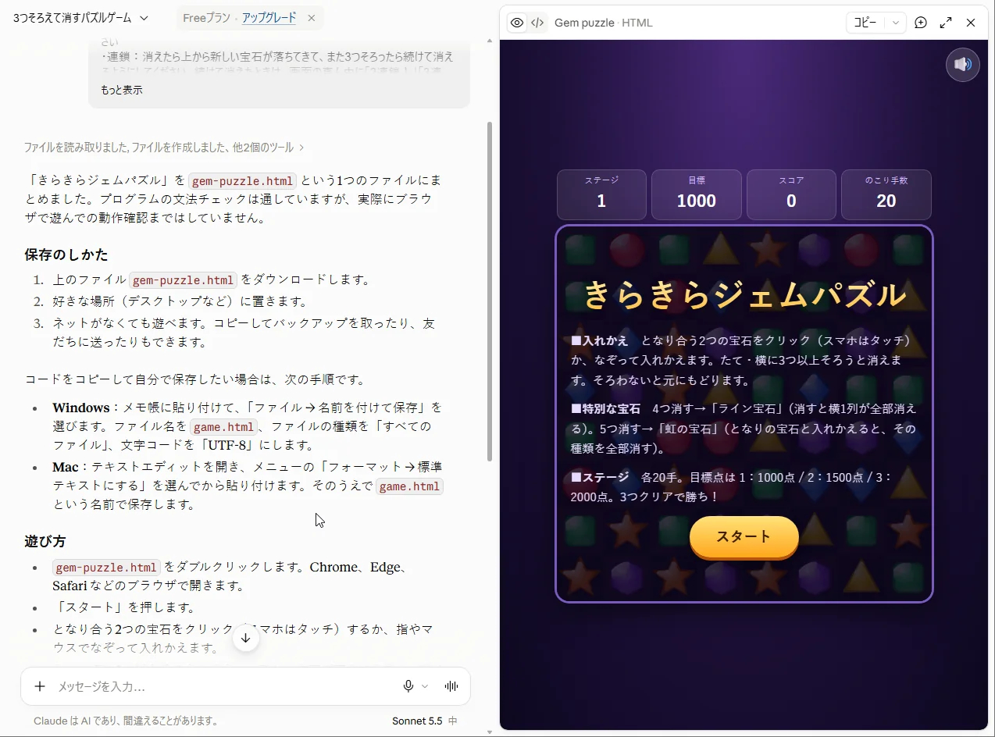This screenshot has height=737, width=995.
Task: Click the ステージ 1 stat box
Action: click(x=601, y=194)
